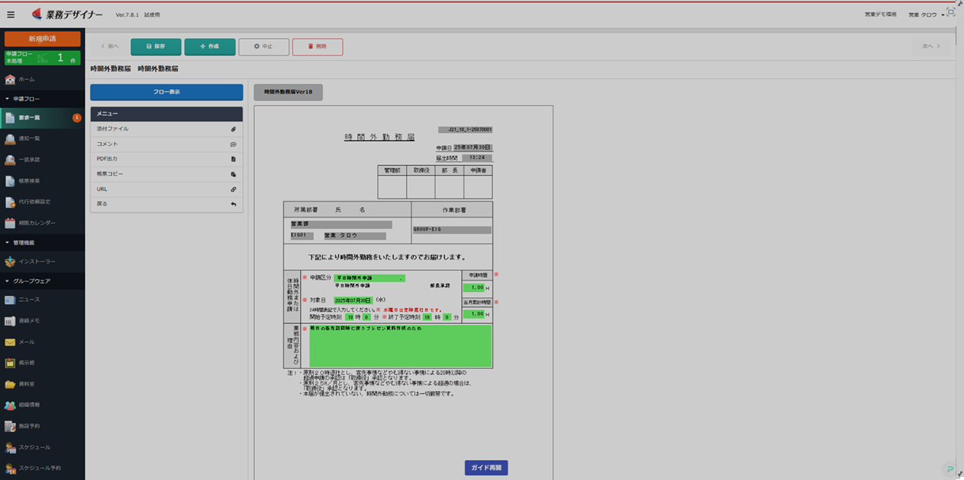The width and height of the screenshot is (964, 480).
Task: Open the 申請区分 dropdown on the form
Action: point(370,278)
